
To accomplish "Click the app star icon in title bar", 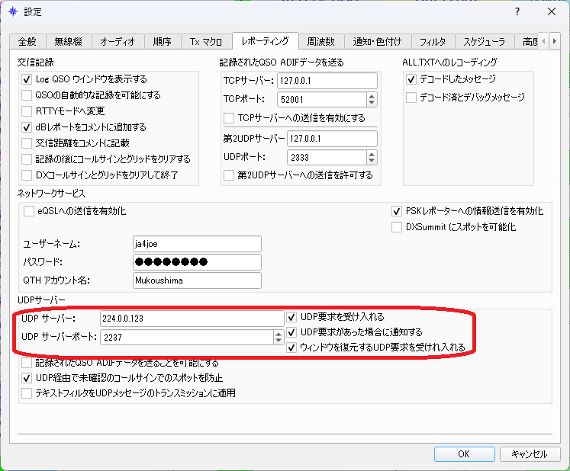I will pos(13,11).
